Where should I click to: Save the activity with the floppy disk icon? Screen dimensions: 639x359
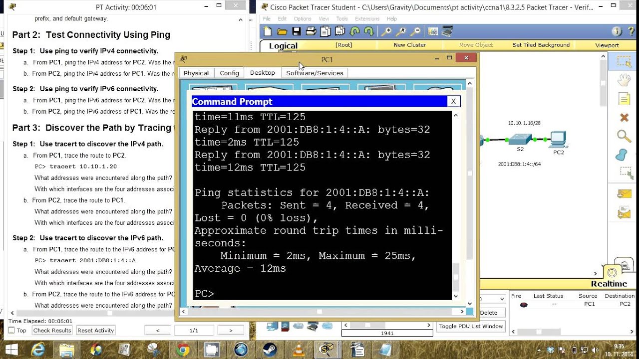click(297, 31)
